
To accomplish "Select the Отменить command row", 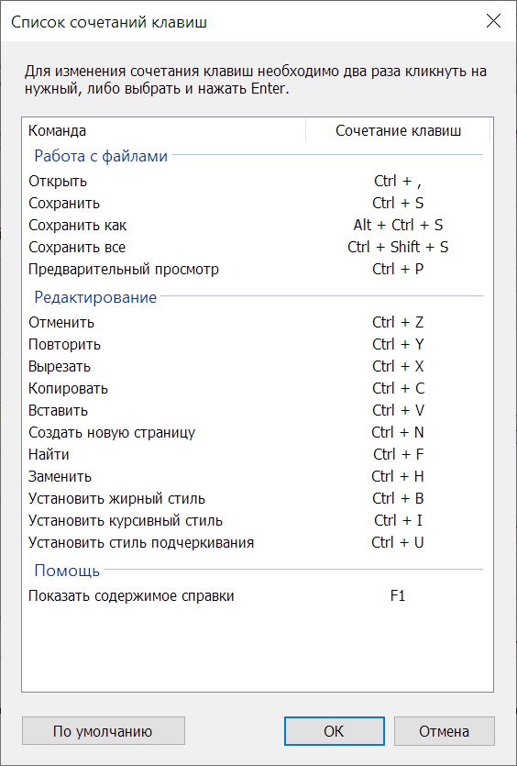I will click(258, 322).
